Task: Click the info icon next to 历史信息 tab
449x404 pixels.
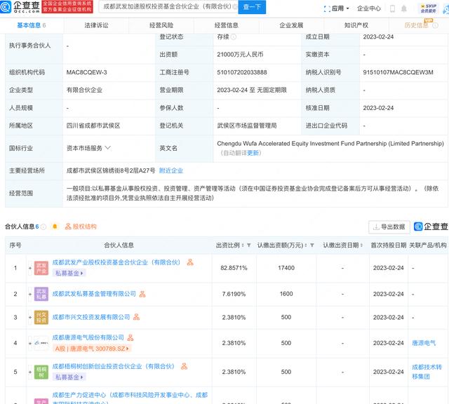Action: coord(435,25)
